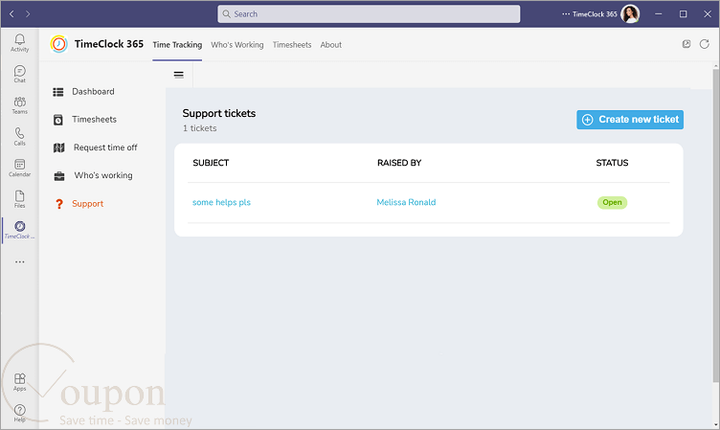The height and width of the screenshot is (430, 720).
Task: Open the user profile avatar
Action: (x=630, y=13)
